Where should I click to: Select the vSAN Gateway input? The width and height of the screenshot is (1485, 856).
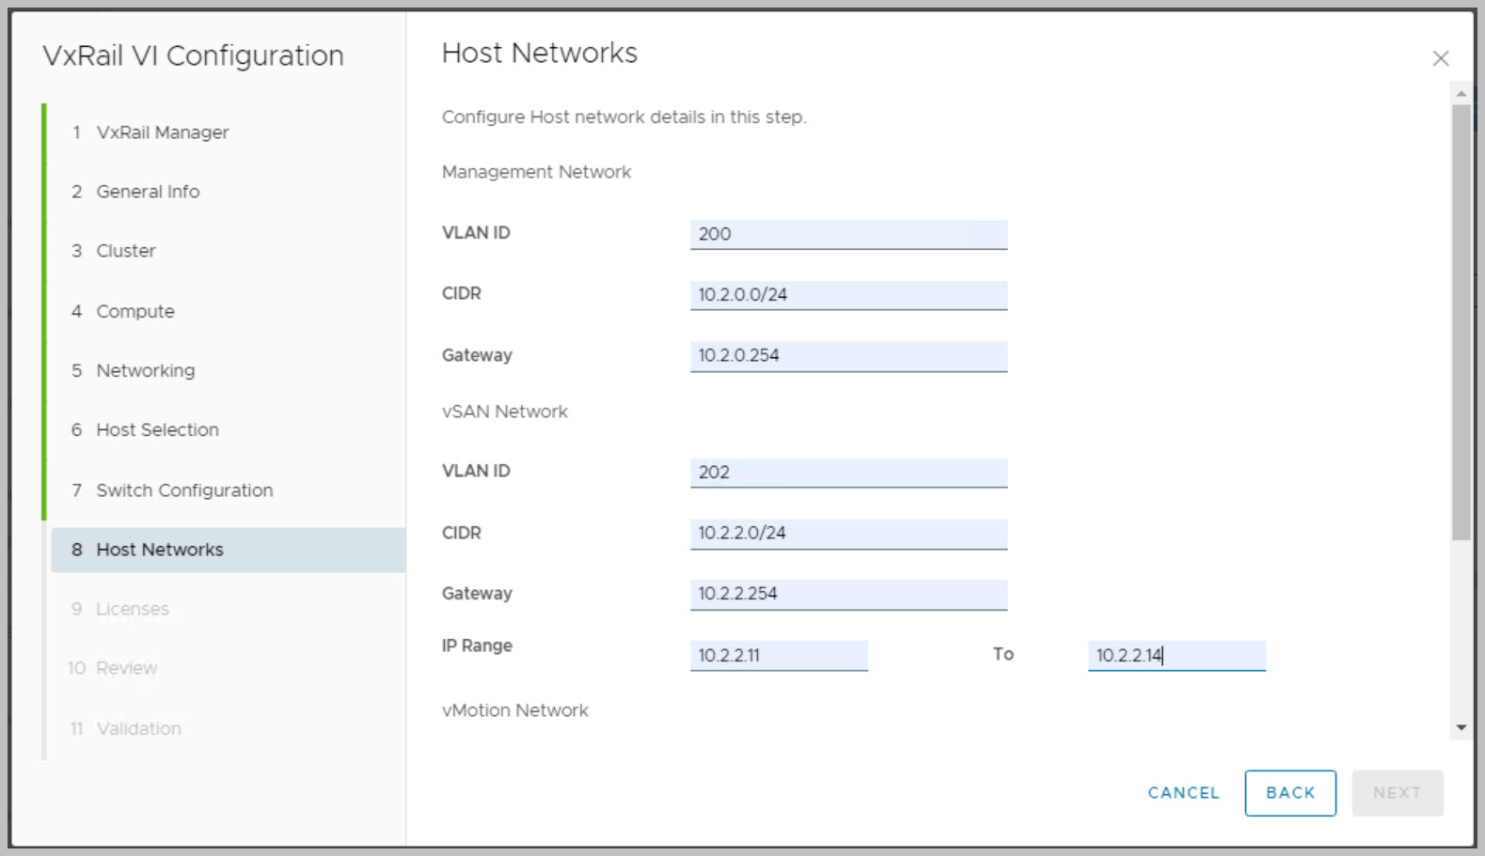(848, 594)
